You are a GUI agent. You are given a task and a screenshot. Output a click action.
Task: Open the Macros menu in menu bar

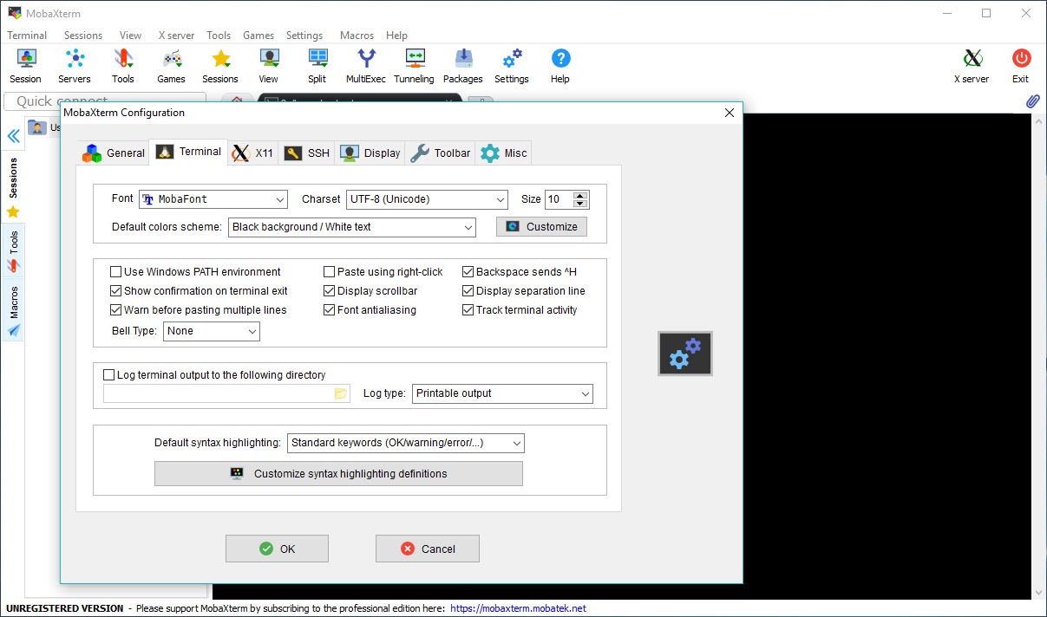pyautogui.click(x=357, y=36)
